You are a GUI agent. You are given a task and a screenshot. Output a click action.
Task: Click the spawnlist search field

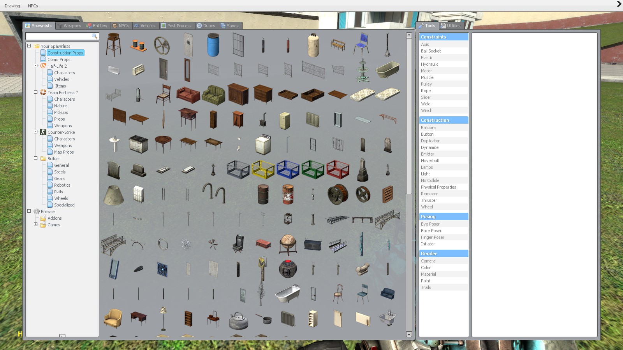pos(62,36)
